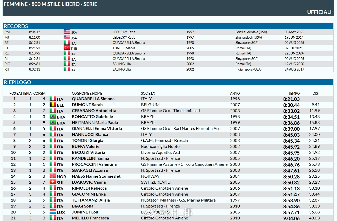Click the Brazilian flag beside HEITMANN Maria Paula
Screen dimensions: 337x221
53,122
